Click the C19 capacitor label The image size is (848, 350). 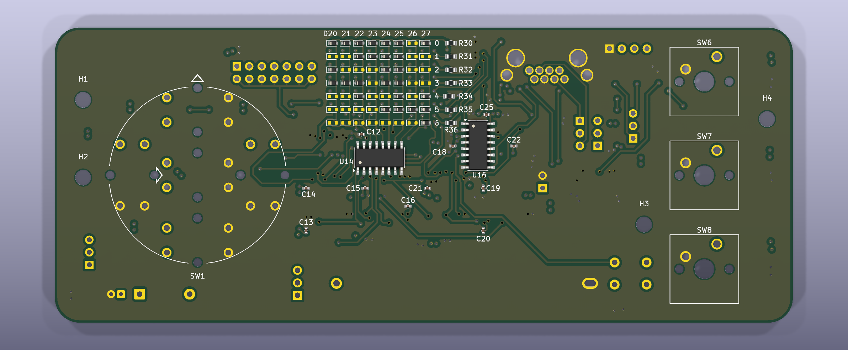coord(493,188)
